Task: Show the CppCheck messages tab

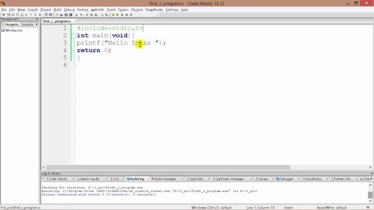Action: point(230,179)
